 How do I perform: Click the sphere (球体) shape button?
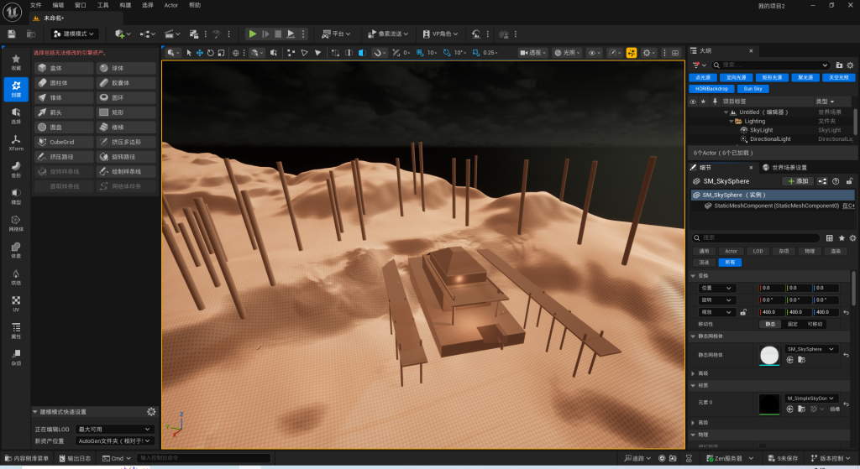point(126,68)
